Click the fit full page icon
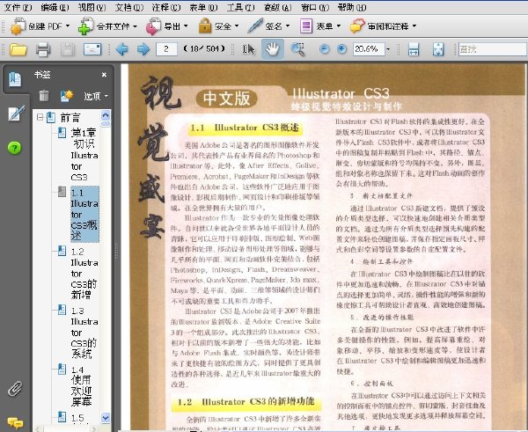Screen dimensions: 528x432 click(438, 49)
